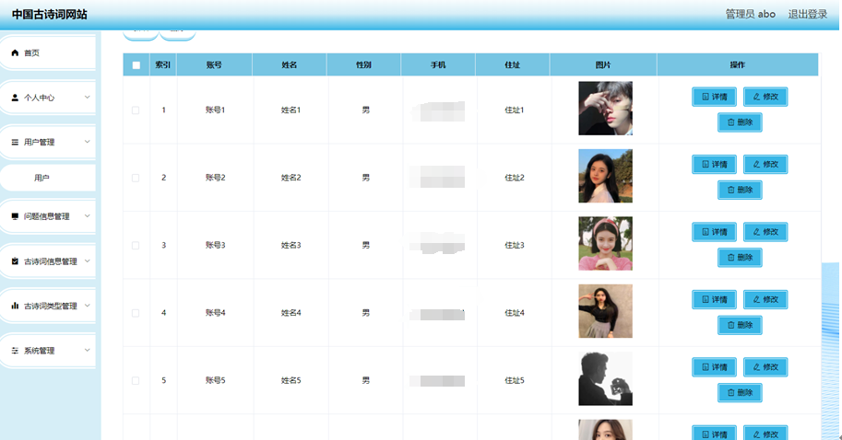
Task: Toggle the select-all checkbox in table header
Action: pyautogui.click(x=136, y=64)
